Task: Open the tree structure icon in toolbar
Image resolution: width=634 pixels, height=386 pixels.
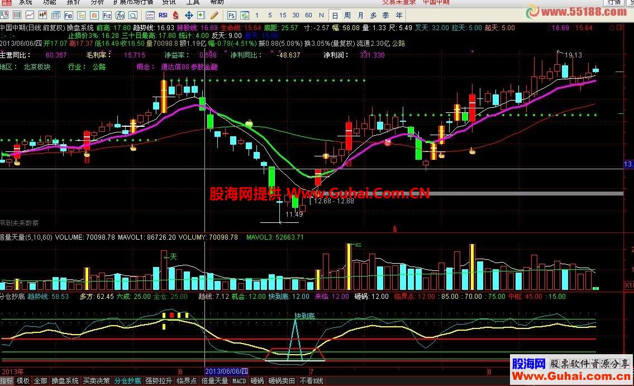Action: click(81, 15)
